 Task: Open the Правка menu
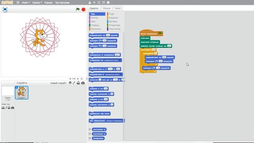(37, 3)
